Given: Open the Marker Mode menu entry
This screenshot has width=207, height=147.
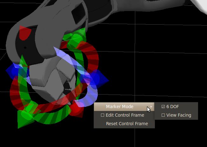Looking at the screenshot, I should pyautogui.click(x=120, y=107).
